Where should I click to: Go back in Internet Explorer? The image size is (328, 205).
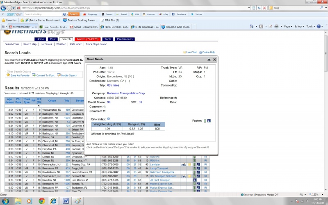point(3,8)
